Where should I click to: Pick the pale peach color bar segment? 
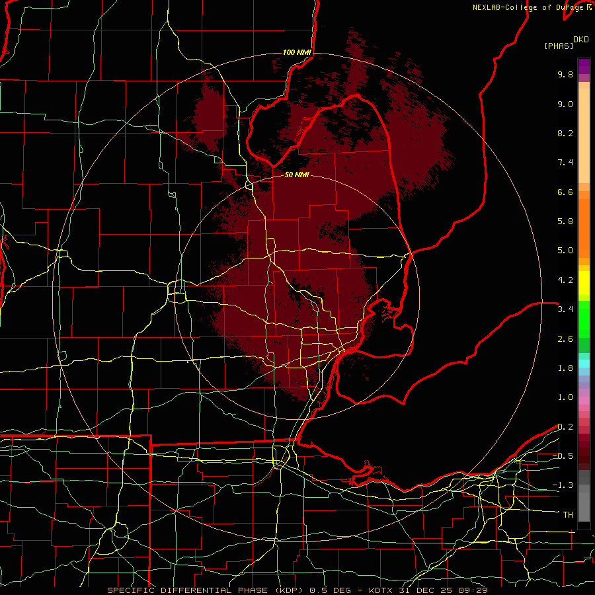click(x=584, y=136)
